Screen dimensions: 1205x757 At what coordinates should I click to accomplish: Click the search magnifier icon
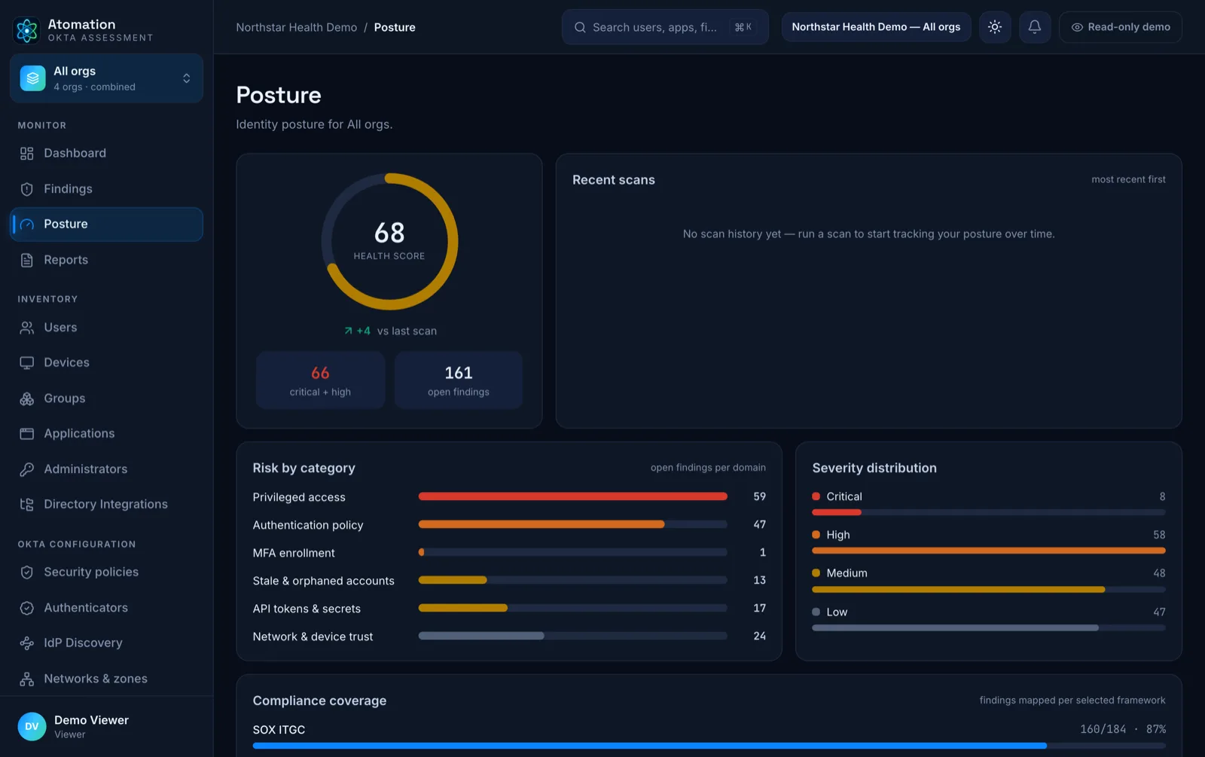pos(580,27)
